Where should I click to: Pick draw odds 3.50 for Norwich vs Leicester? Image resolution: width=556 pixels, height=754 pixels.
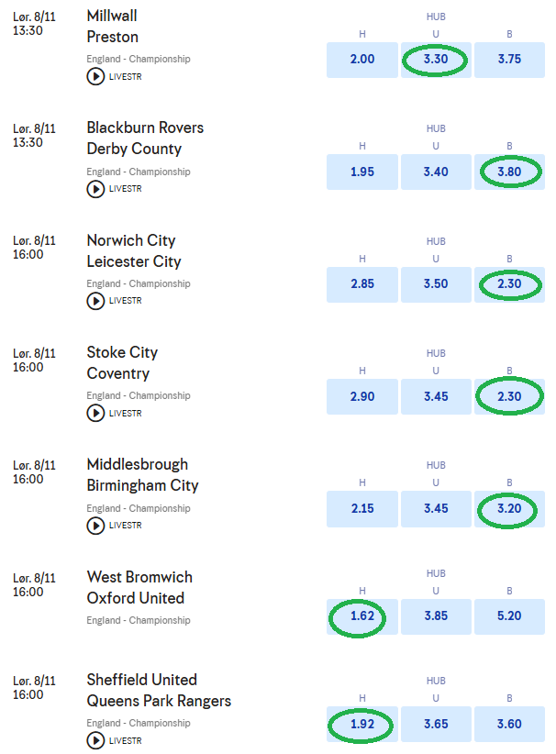coord(436,284)
